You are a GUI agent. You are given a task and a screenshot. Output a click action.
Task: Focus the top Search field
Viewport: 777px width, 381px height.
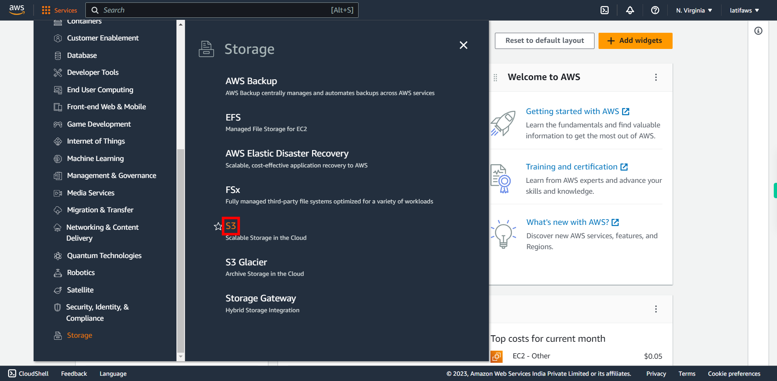(x=222, y=10)
